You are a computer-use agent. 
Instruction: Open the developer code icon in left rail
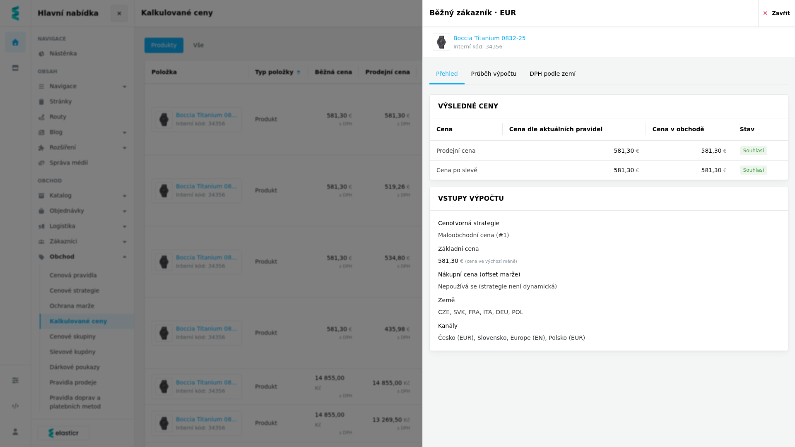[x=15, y=406]
